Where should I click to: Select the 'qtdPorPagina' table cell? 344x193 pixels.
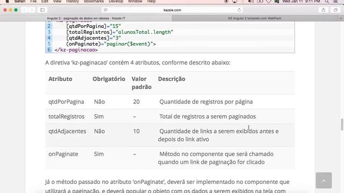click(x=66, y=102)
